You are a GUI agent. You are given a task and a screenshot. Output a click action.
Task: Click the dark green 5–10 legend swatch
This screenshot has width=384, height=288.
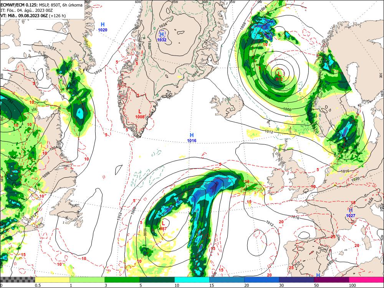point(157,280)
